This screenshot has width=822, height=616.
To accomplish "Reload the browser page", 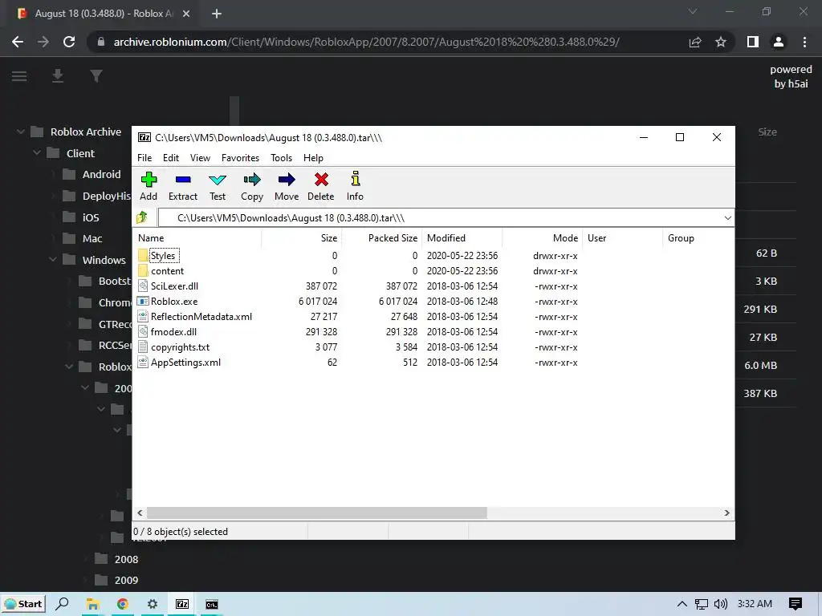I will (69, 42).
